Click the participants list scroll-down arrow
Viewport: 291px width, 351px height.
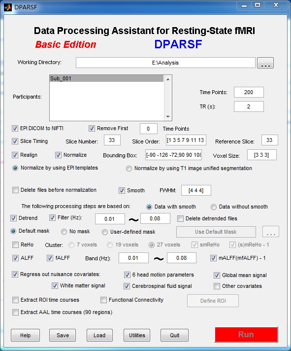168,117
